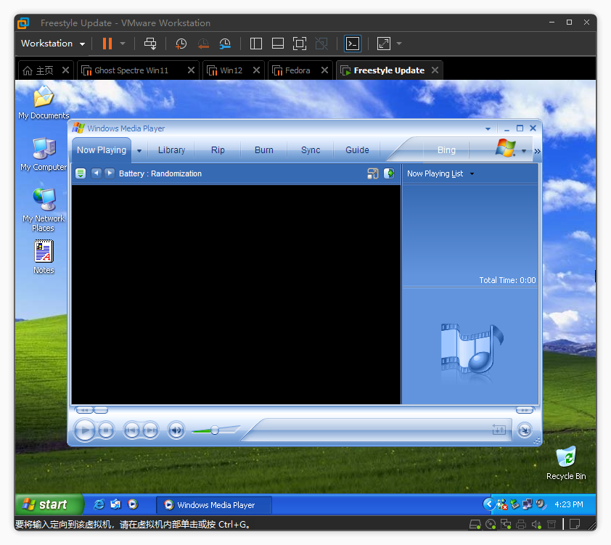The image size is (611, 545).
Task: Skip to the next track
Action: coord(150,430)
